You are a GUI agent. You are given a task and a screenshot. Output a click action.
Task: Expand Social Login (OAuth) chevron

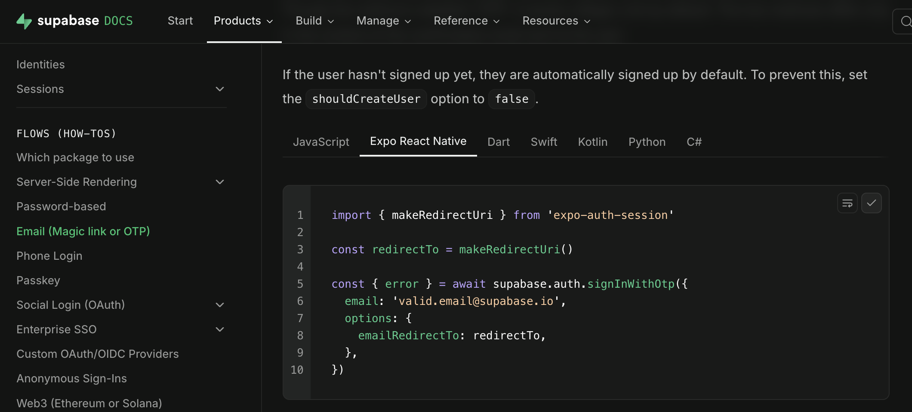pos(220,305)
